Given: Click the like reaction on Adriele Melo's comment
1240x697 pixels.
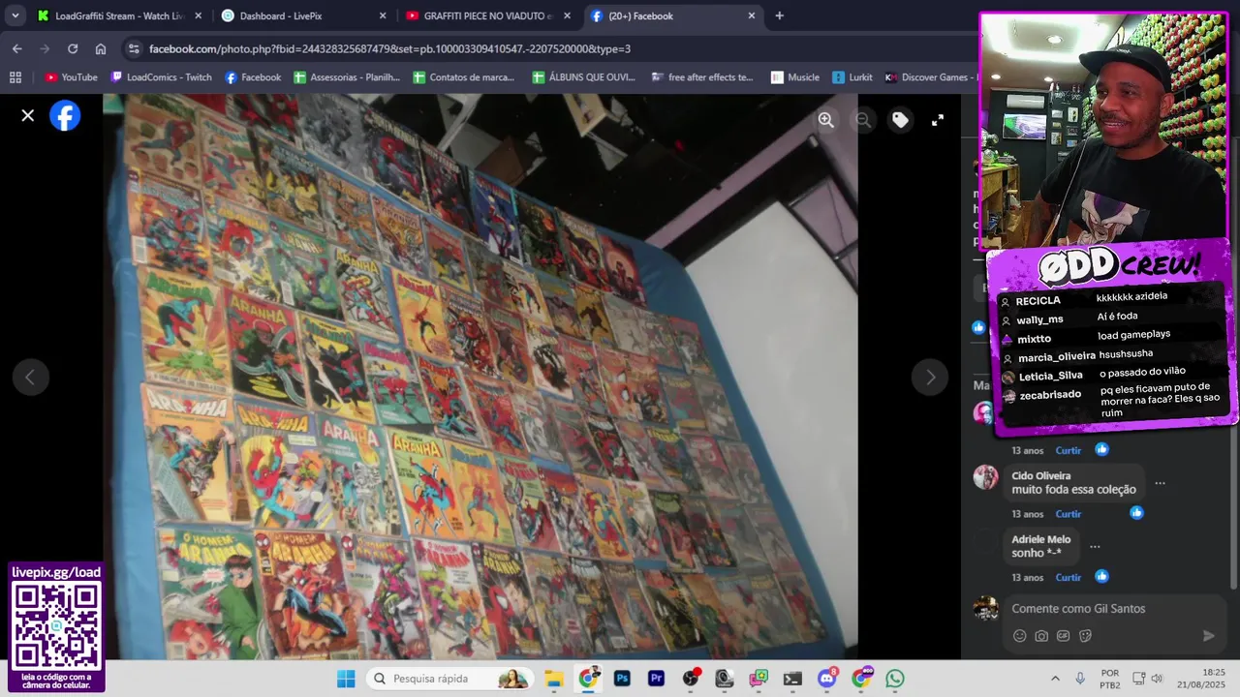Looking at the screenshot, I should click(1101, 577).
